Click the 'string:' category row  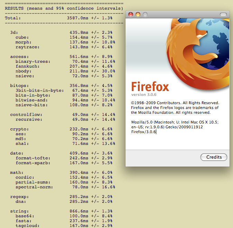[x=61, y=211]
